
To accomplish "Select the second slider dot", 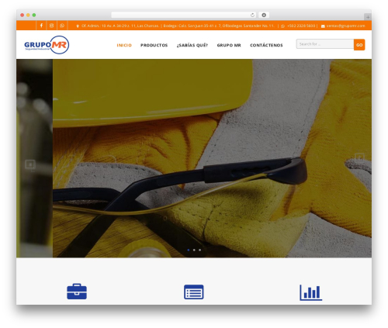I will (194, 250).
